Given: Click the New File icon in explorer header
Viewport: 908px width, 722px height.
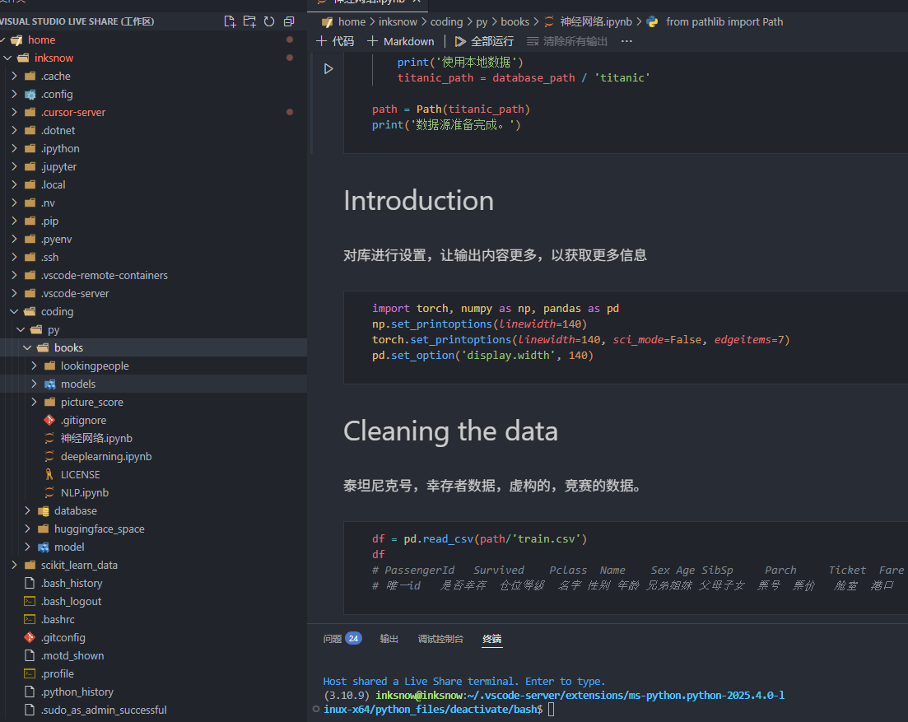Looking at the screenshot, I should 230,21.
